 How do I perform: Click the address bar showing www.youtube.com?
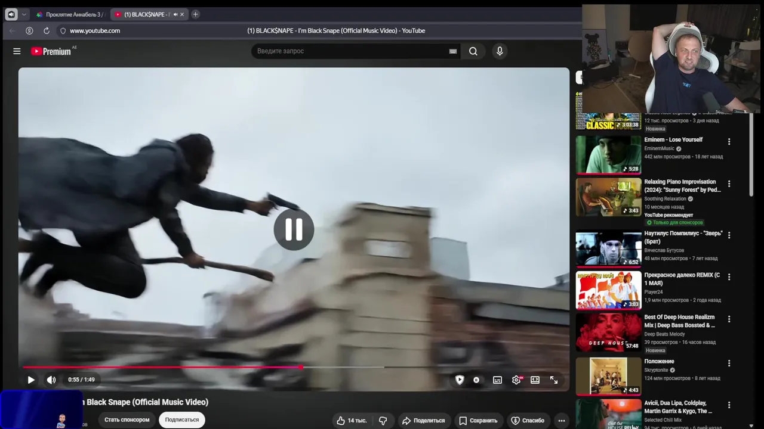click(x=95, y=30)
